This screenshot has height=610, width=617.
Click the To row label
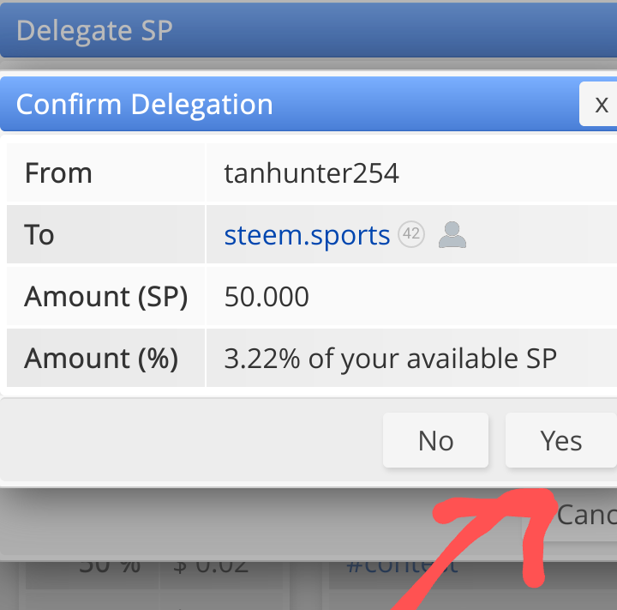click(39, 235)
